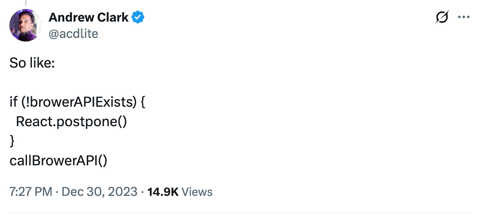Click the Andrew Clark display name
Screen dimensions: 484x215
(x=89, y=18)
